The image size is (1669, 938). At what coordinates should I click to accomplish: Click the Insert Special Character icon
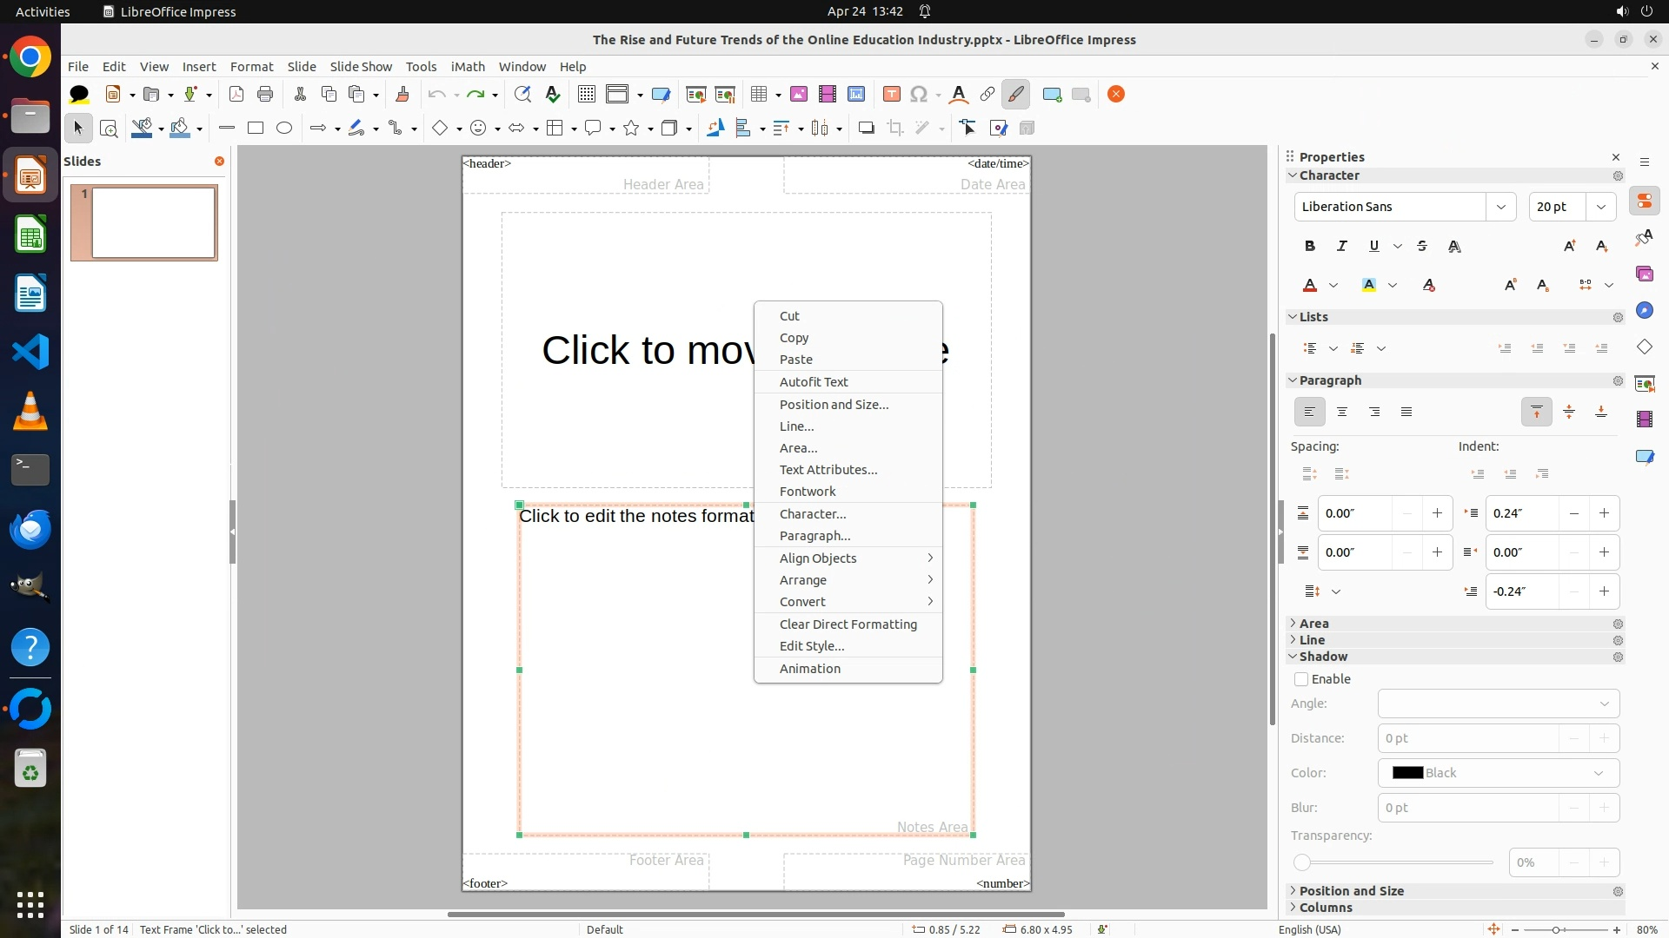(x=919, y=95)
